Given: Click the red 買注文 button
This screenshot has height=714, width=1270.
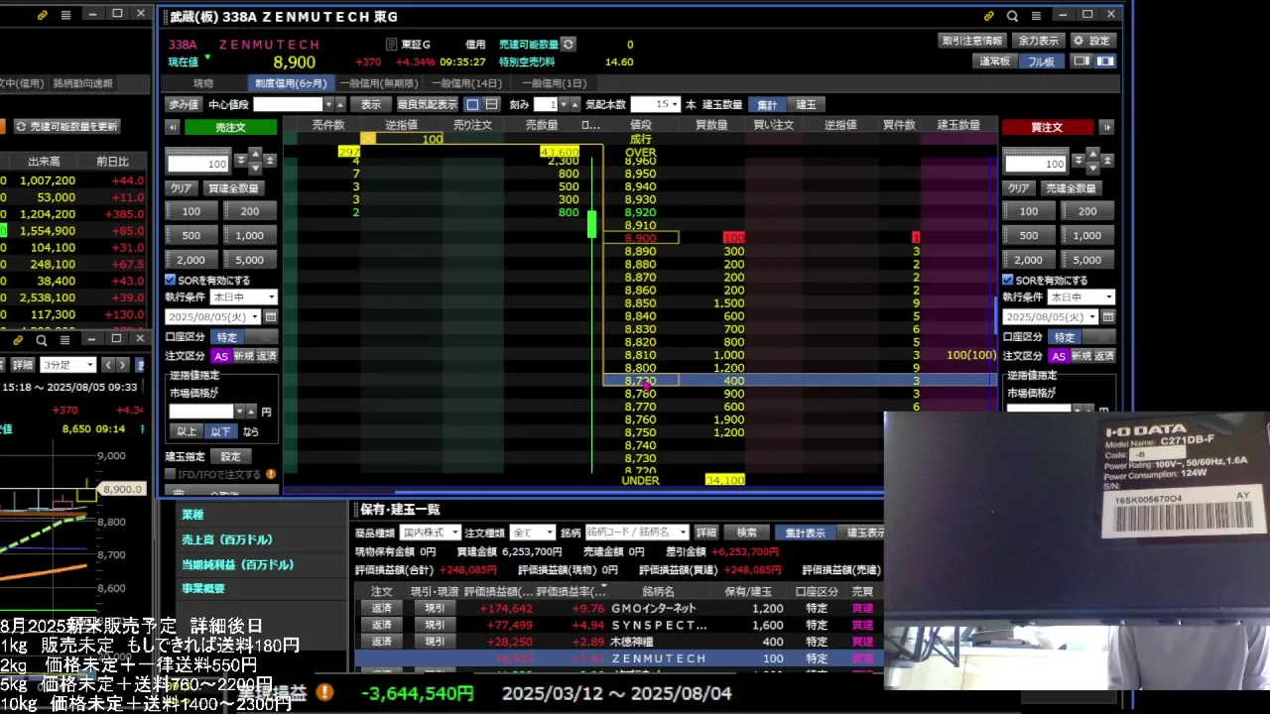Looking at the screenshot, I should click(x=1048, y=127).
